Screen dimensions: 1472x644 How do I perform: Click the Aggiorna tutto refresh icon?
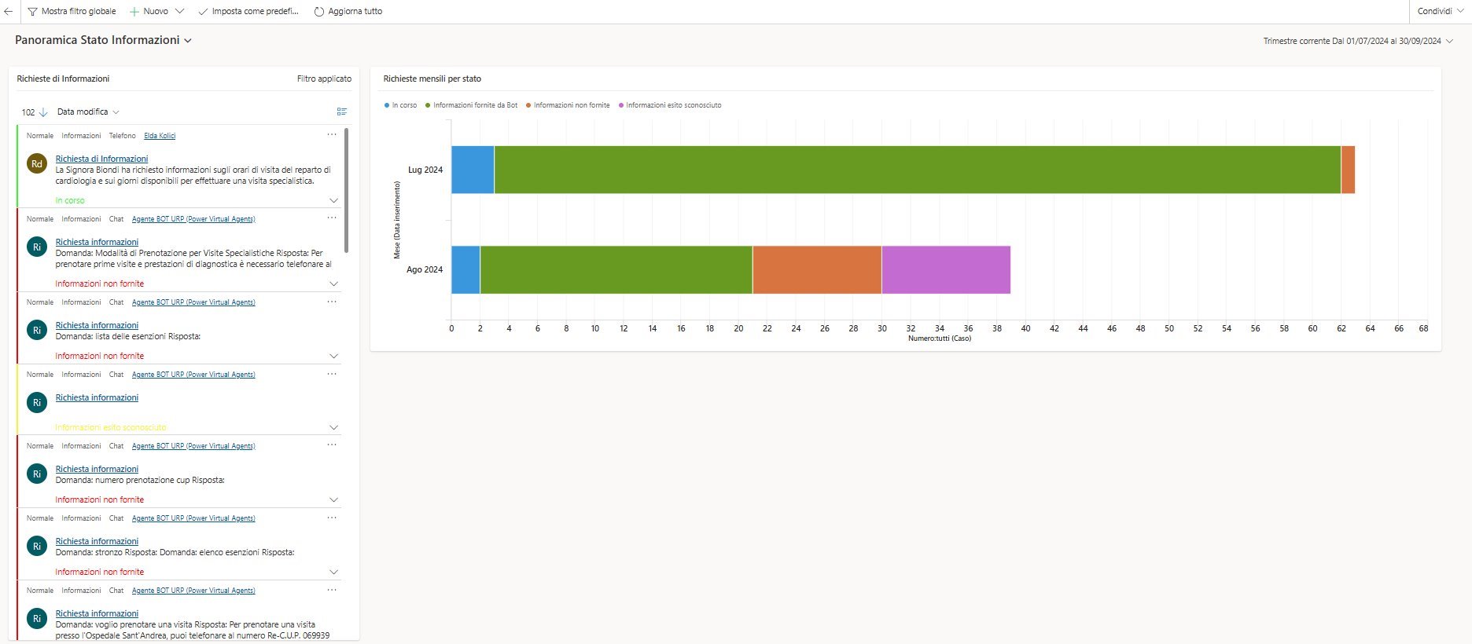(x=319, y=12)
